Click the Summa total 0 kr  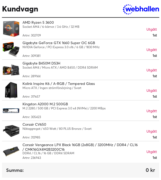[x=150, y=170]
